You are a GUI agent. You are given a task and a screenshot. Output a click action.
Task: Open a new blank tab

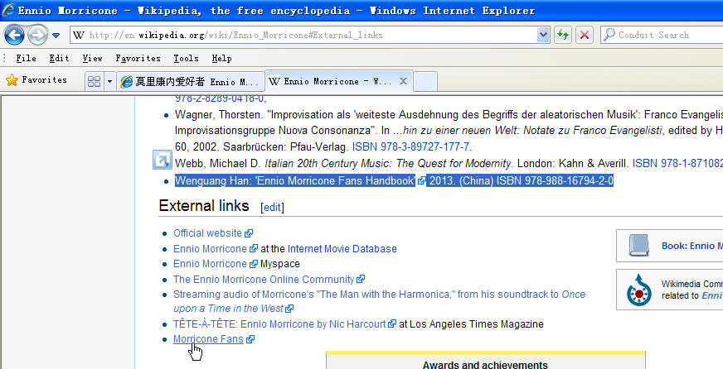pos(425,82)
